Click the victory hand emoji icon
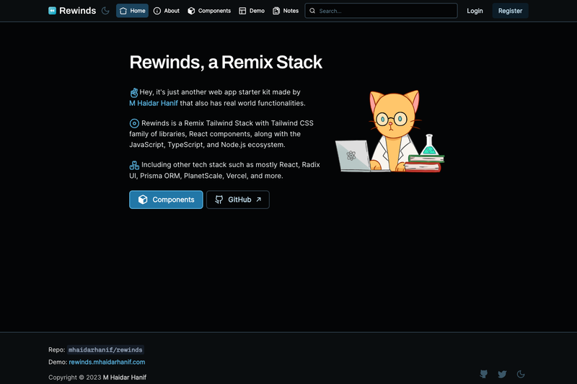This screenshot has height=384, width=577. 134,93
